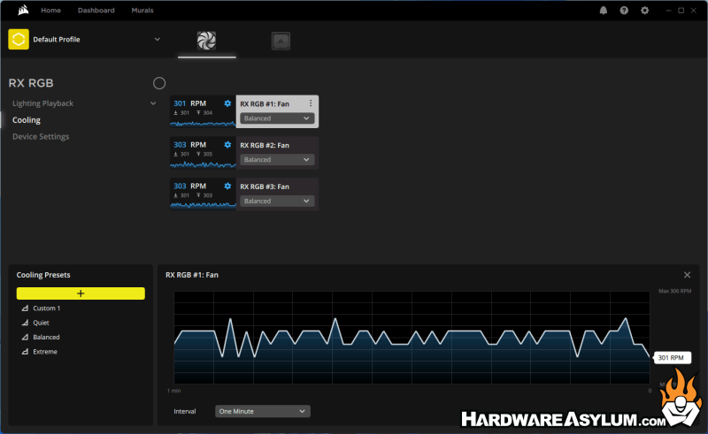Click the Corsair sails logo icon
The image size is (708, 434).
click(23, 10)
